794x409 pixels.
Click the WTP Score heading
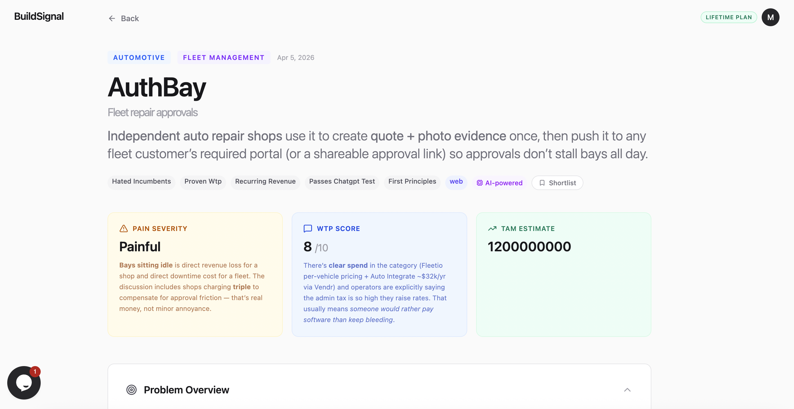point(338,229)
